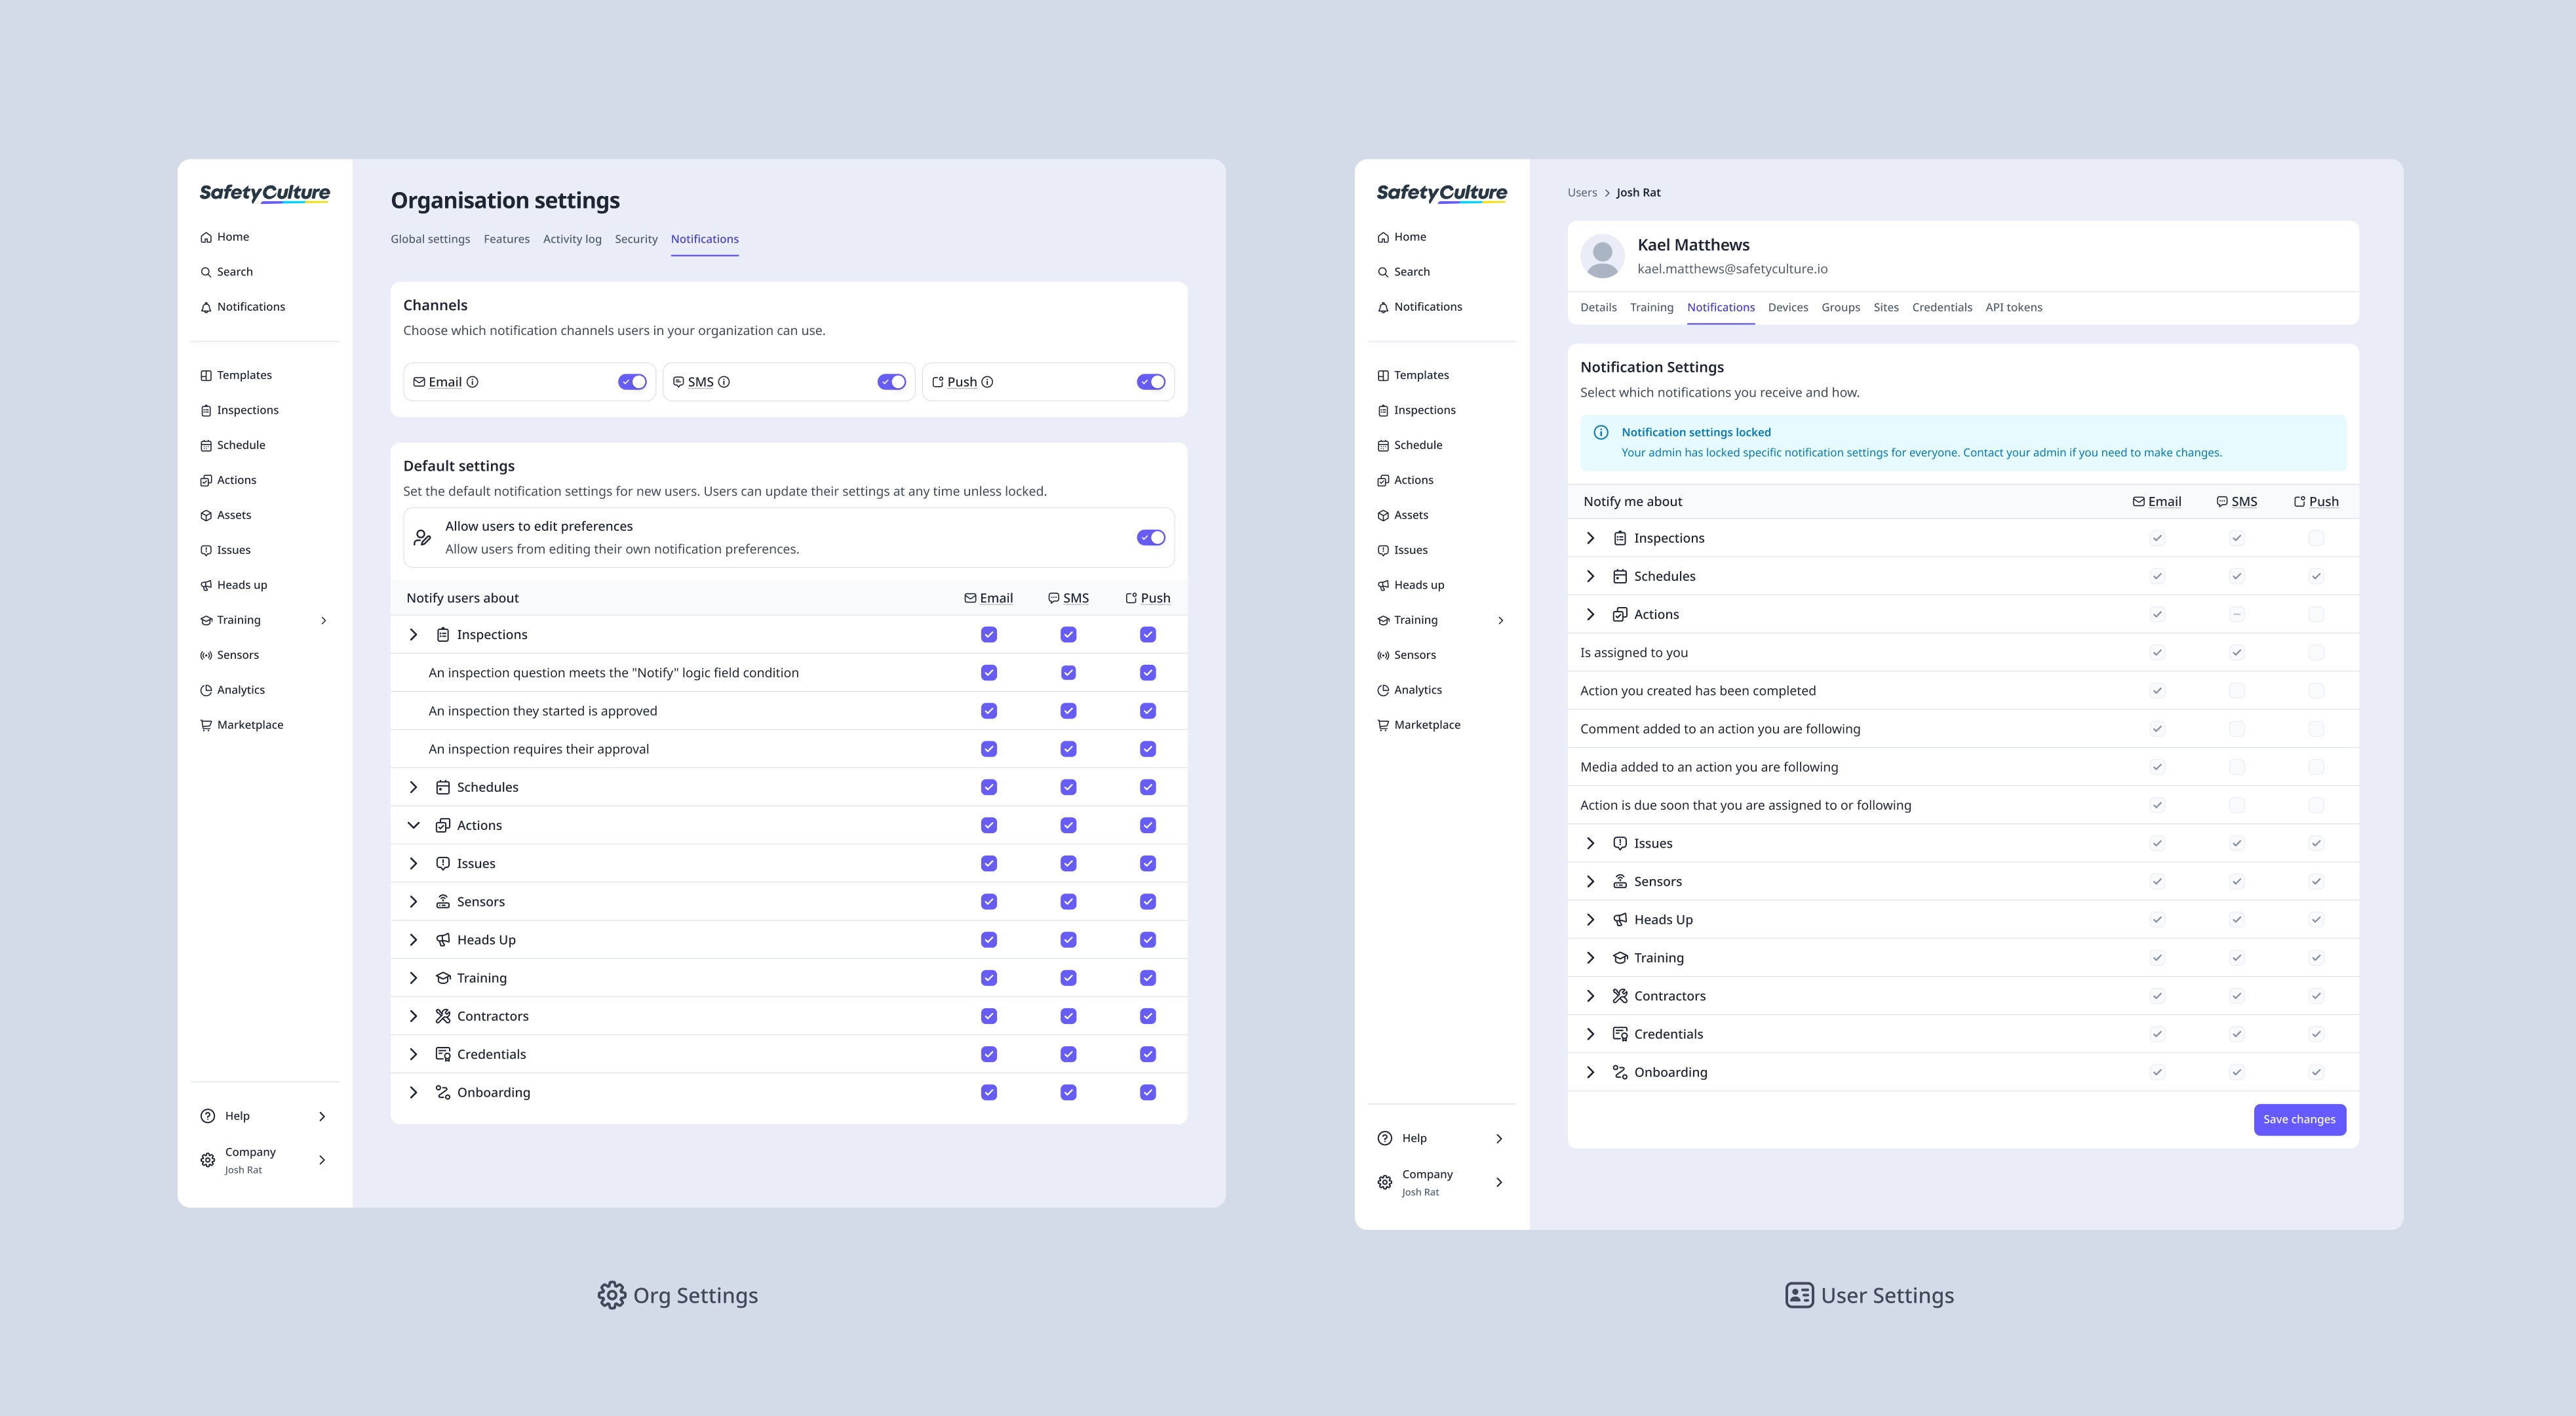Click the Home icon in Org Settings sidebar
The height and width of the screenshot is (1416, 2576).
tap(206, 237)
